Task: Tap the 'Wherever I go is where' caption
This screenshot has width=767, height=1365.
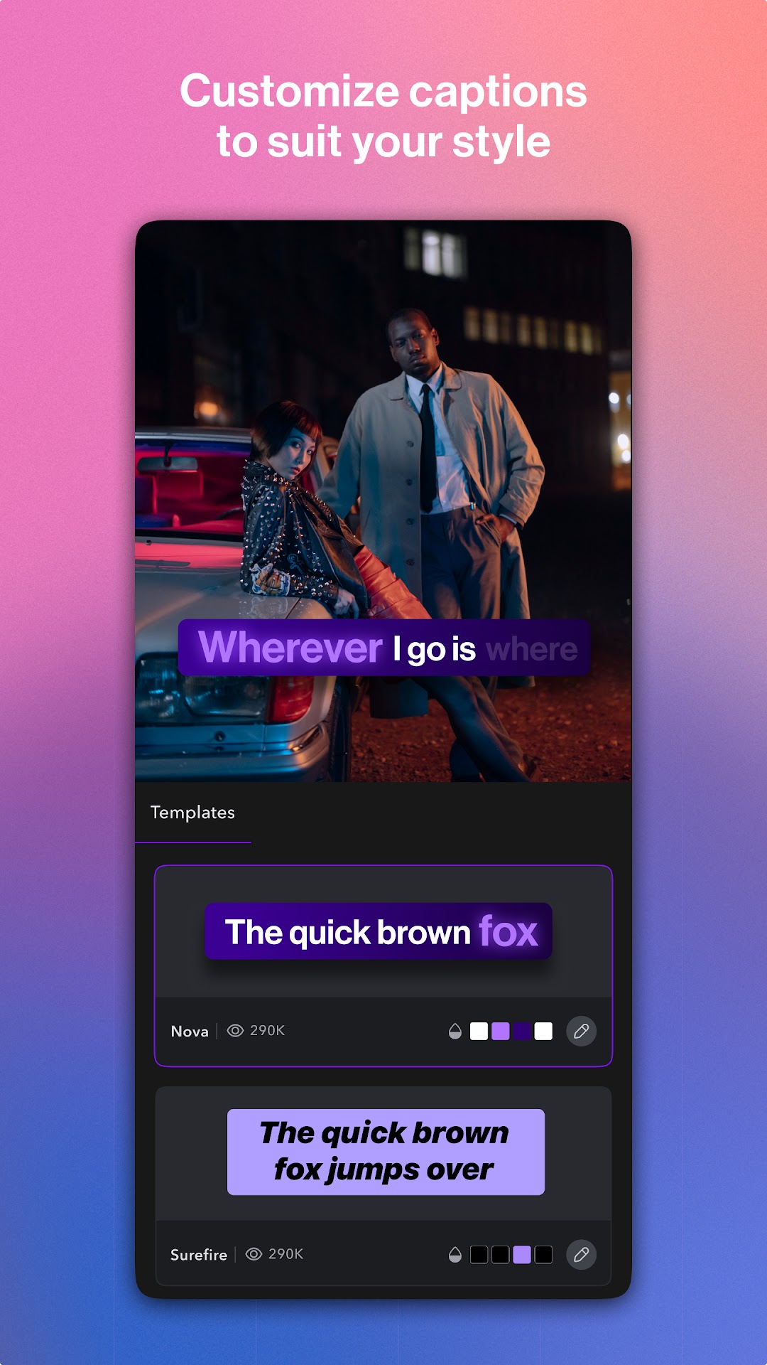Action: pyautogui.click(x=384, y=648)
